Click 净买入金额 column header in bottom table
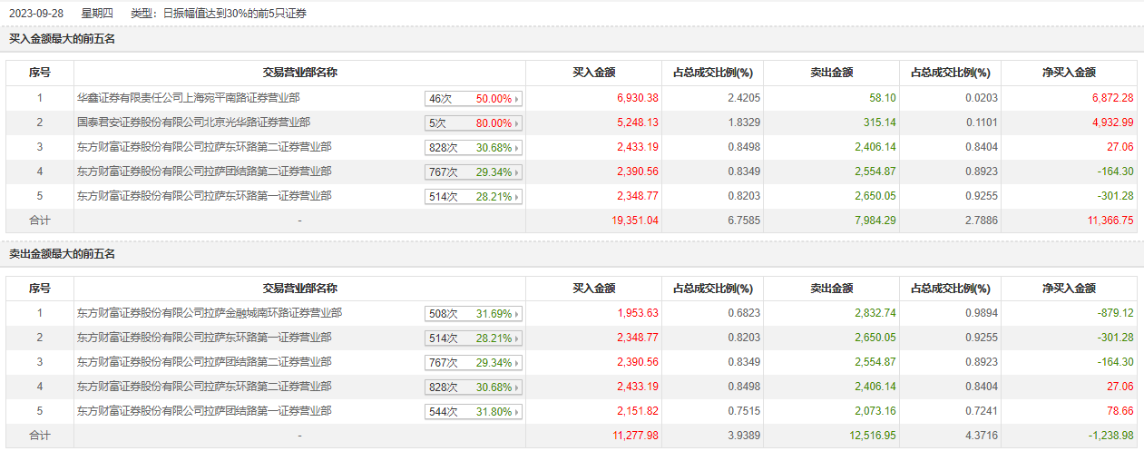The width and height of the screenshot is (1144, 451). click(x=1069, y=289)
